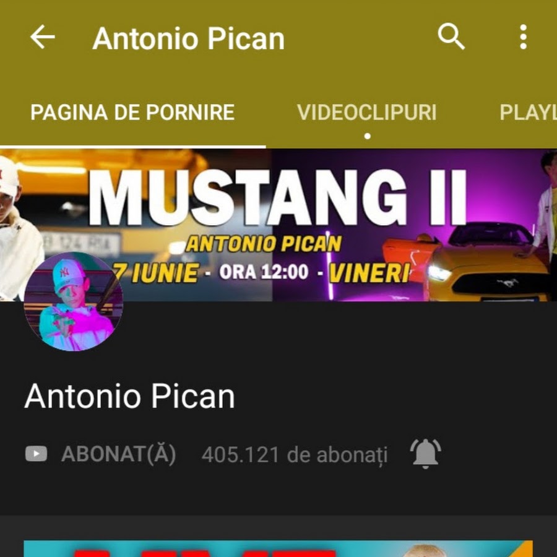Tap the 7 IUNIE date text on banner

point(157,273)
